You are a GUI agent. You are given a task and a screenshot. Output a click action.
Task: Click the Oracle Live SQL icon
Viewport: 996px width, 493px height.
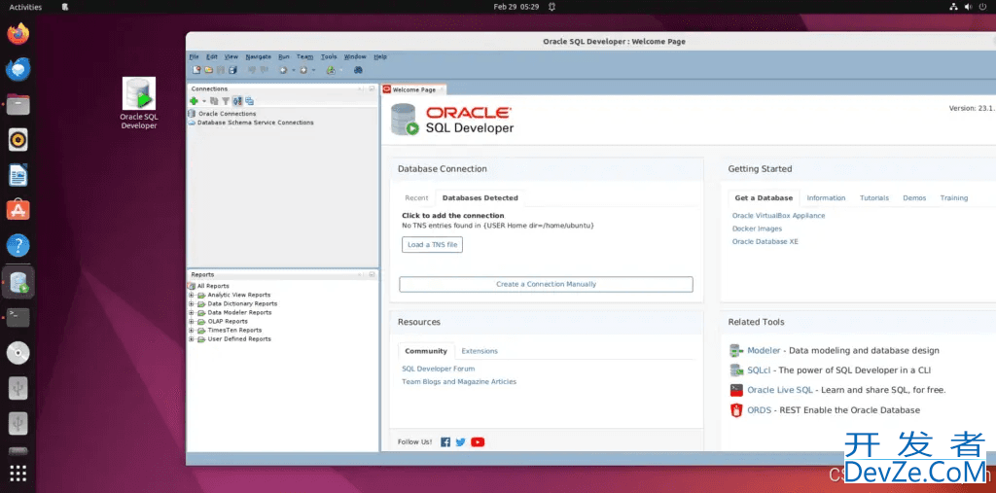pos(736,390)
